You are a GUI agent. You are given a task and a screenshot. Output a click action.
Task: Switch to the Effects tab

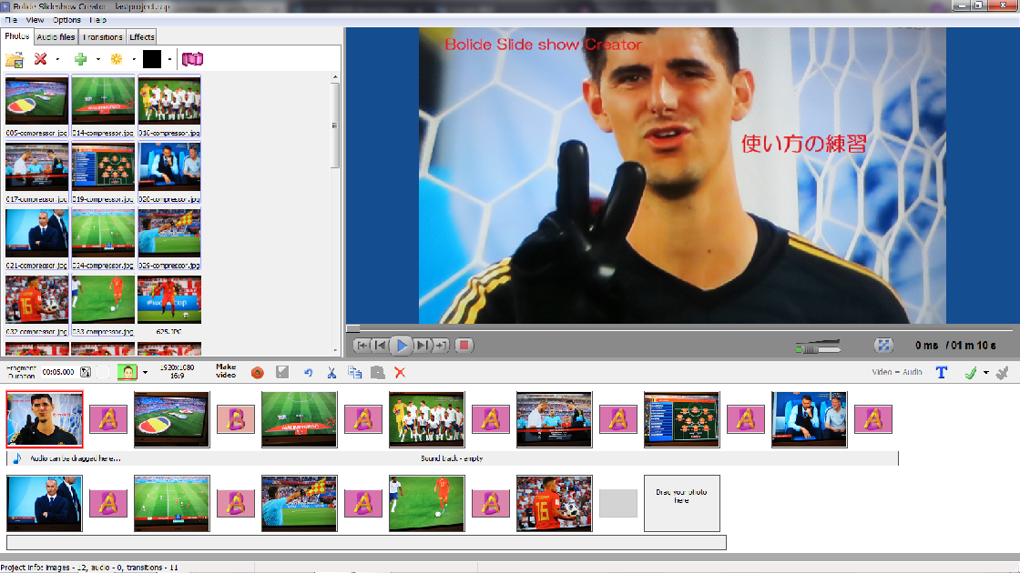(x=142, y=37)
